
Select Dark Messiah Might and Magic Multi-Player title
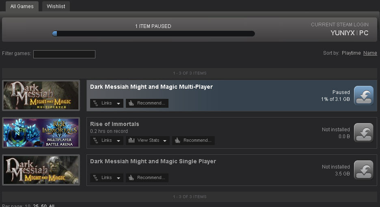151,87
